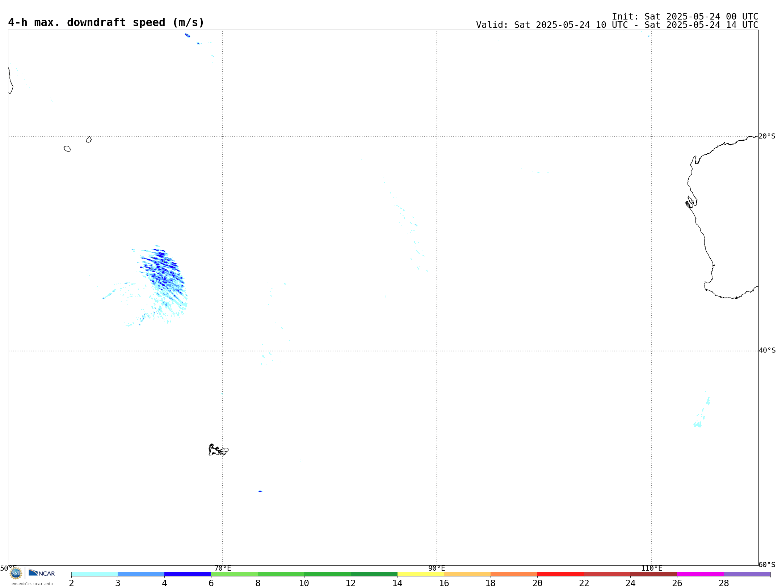Click the NCAR logo
The height and width of the screenshot is (588, 782).
click(42, 573)
